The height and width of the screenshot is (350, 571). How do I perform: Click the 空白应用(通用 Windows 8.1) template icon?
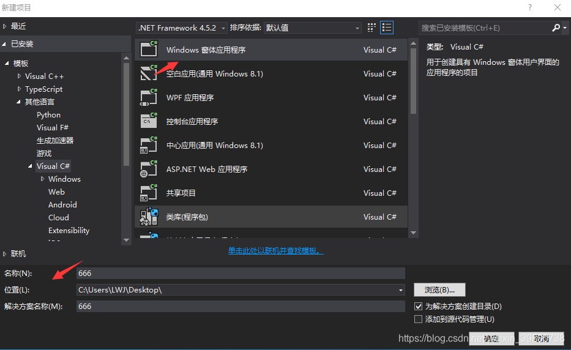[x=149, y=73]
